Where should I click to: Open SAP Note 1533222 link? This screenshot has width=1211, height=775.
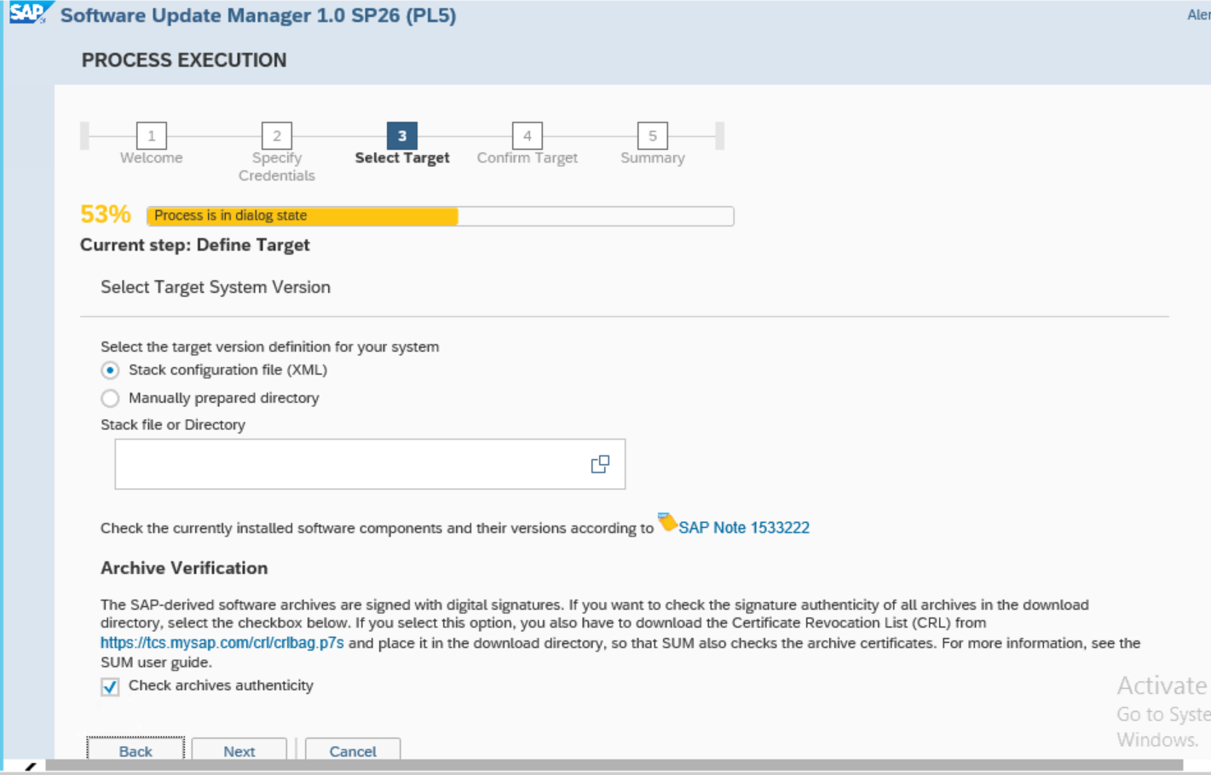[x=744, y=528]
